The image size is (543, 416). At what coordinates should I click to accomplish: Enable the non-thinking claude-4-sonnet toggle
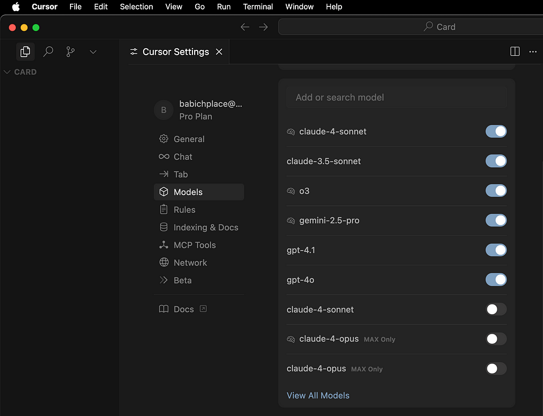click(496, 309)
